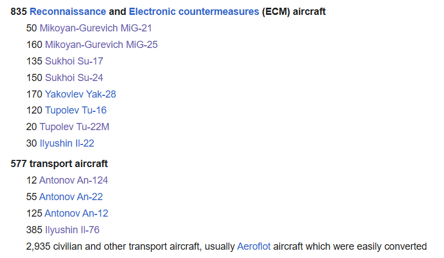This screenshot has width=444, height=258.
Task: Select the Ilyushin Il-22 link
Action: [67, 143]
